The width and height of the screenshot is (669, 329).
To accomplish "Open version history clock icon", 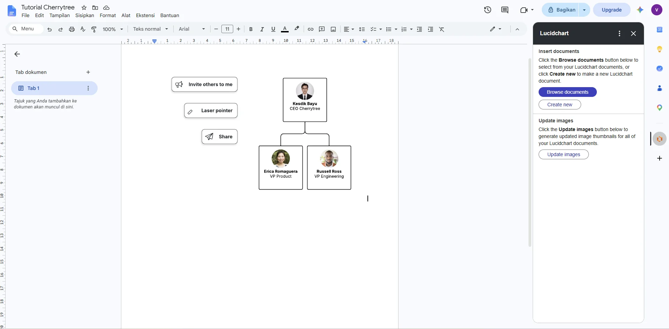I will point(488,10).
